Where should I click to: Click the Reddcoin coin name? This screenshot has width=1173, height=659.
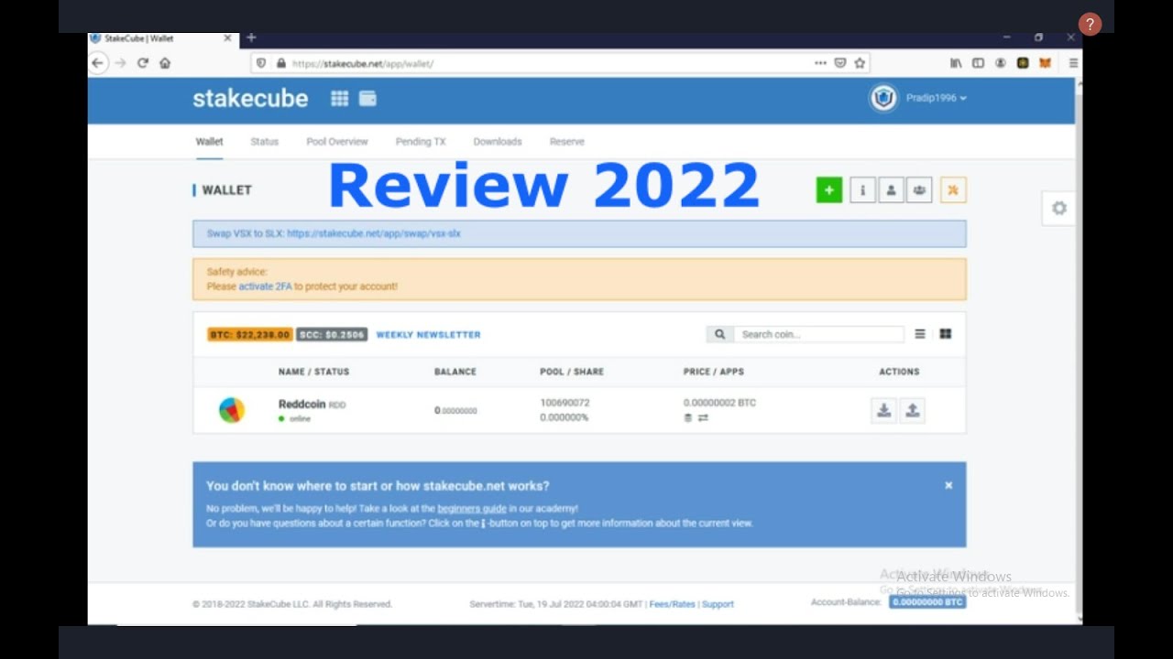tap(301, 404)
